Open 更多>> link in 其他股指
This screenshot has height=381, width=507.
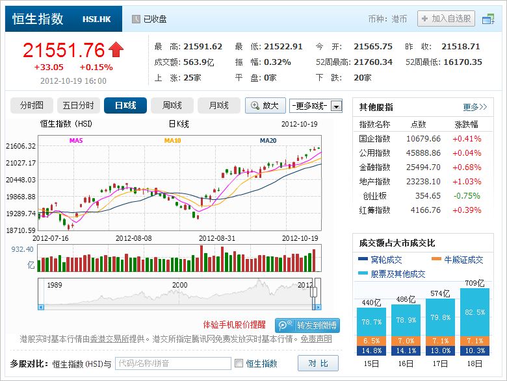point(474,107)
